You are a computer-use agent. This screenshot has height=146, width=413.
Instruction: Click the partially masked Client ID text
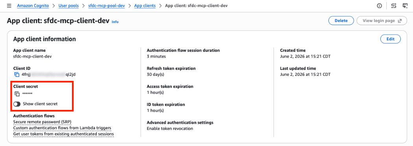point(49,75)
